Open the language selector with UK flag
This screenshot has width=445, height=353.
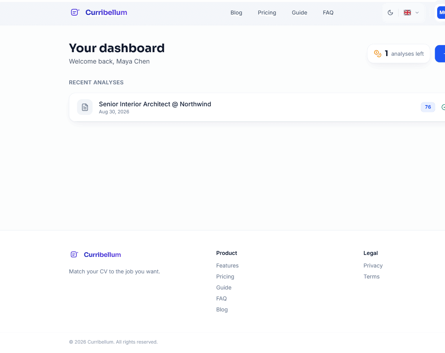[411, 13]
